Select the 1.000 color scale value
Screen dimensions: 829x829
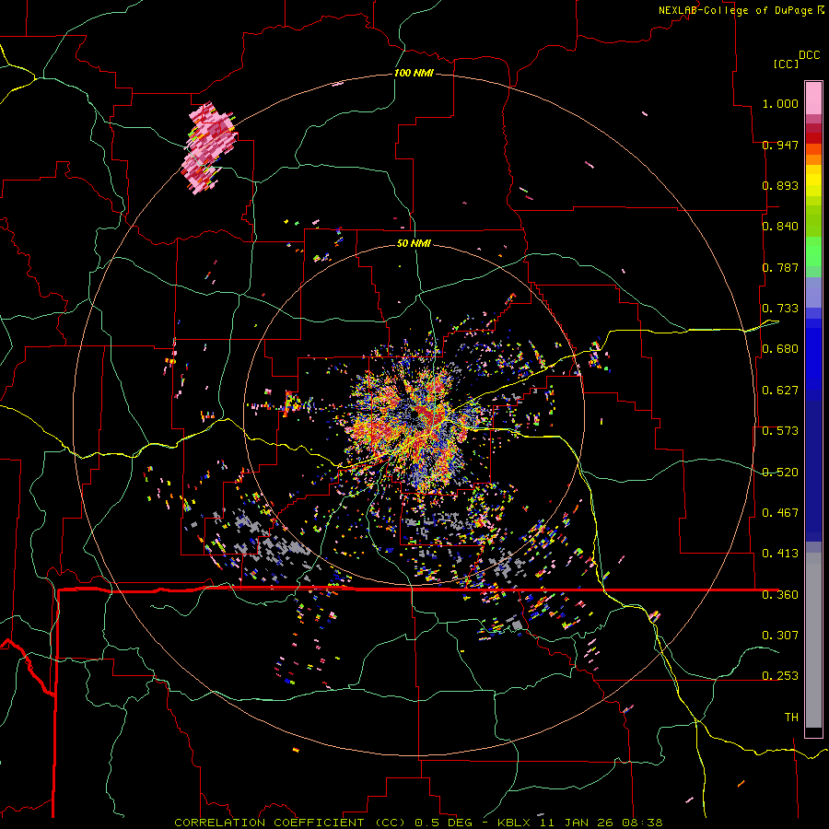780,103
